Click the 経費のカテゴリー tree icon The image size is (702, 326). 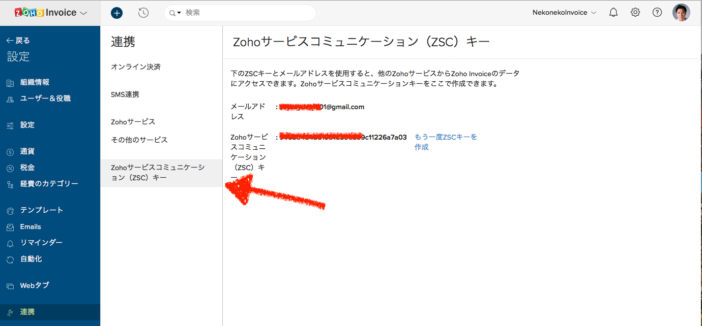(x=10, y=184)
